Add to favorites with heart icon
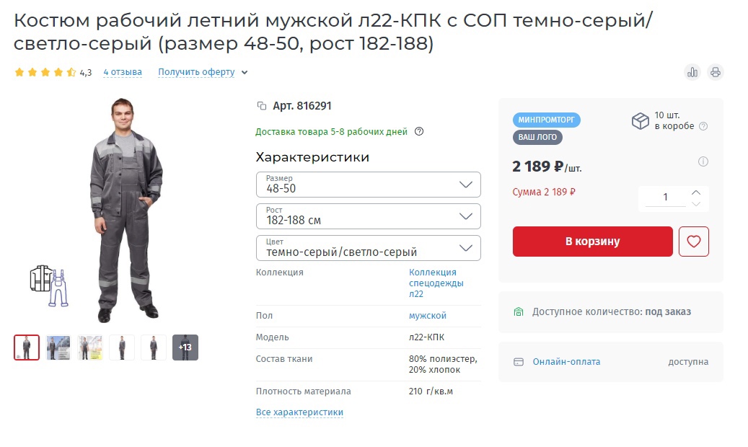 (694, 242)
